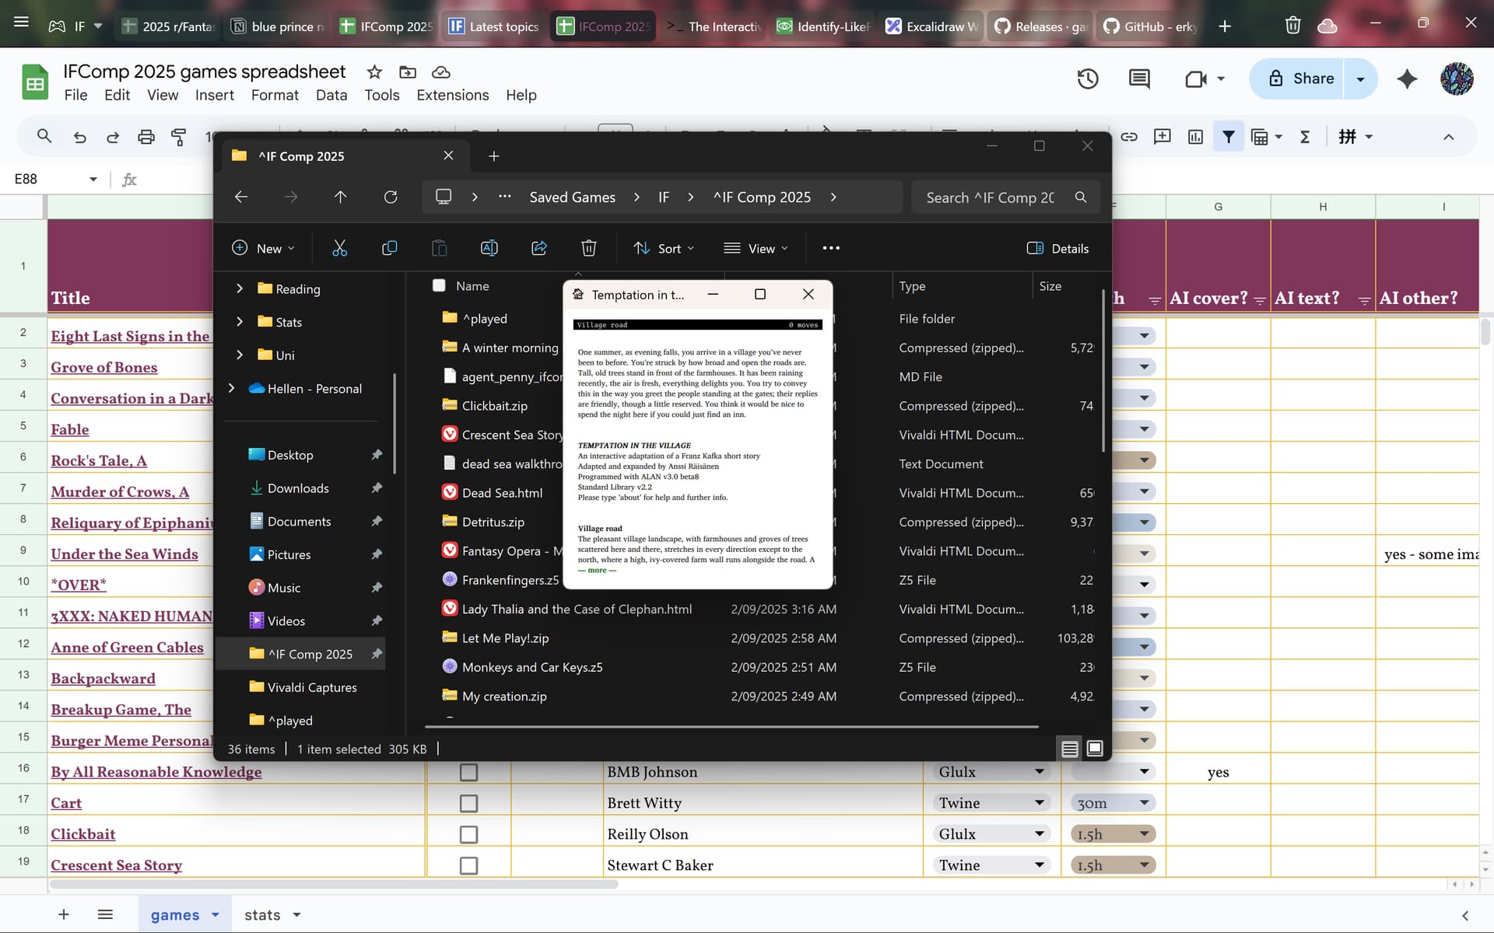Open the Crescent Sea Story link

pyautogui.click(x=116, y=865)
